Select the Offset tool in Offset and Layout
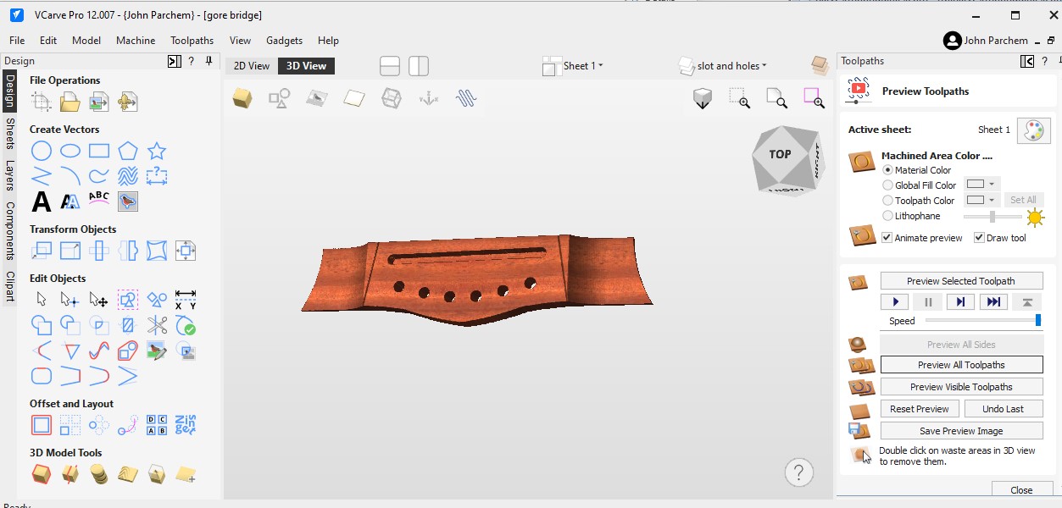This screenshot has width=1062, height=508. point(41,424)
